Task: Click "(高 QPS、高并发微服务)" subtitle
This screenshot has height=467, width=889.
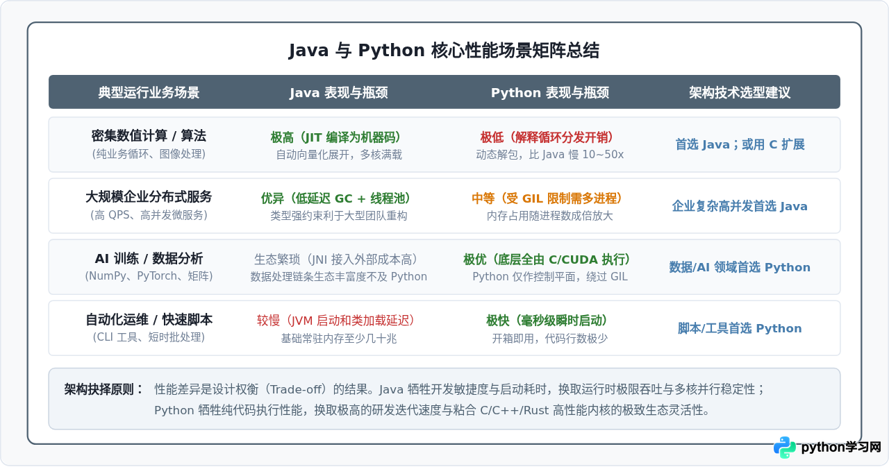Action: click(x=149, y=215)
